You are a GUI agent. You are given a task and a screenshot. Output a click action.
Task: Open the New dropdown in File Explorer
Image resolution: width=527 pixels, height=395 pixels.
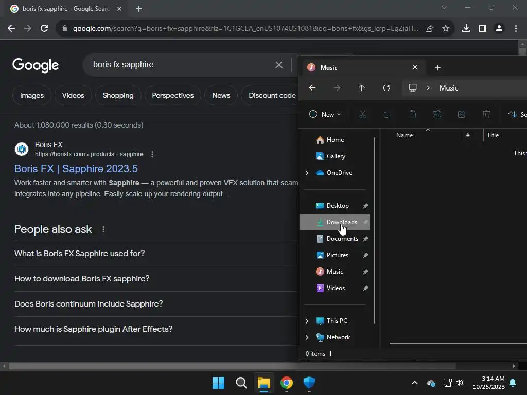[325, 115]
